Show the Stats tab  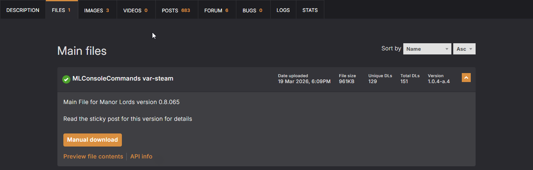310,10
